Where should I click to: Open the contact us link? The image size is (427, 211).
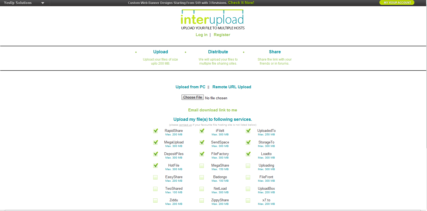click(x=185, y=125)
